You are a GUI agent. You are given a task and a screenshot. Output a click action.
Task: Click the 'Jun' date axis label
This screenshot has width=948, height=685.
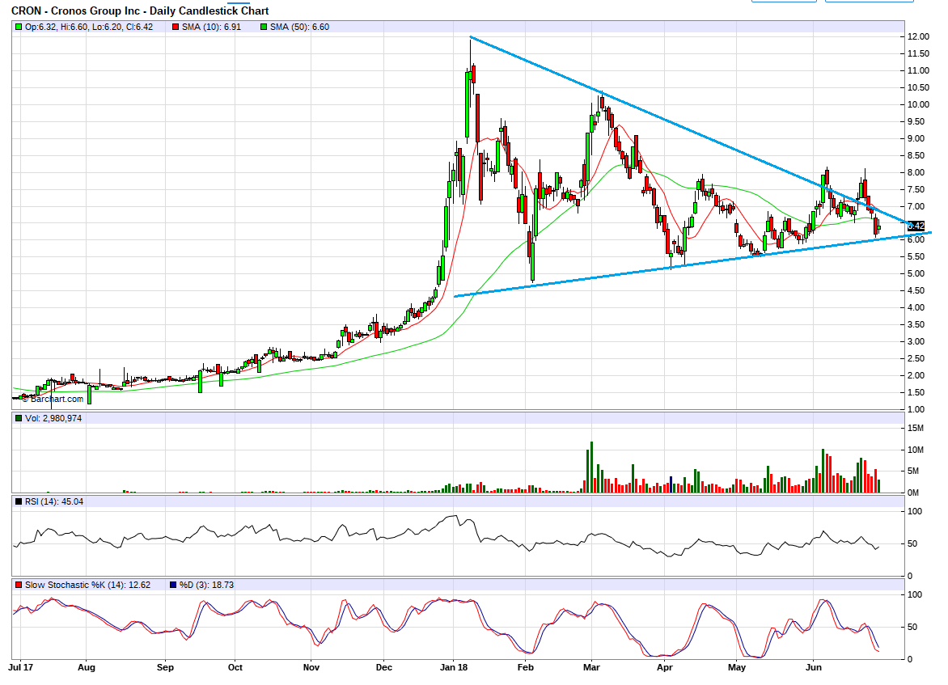click(x=814, y=667)
